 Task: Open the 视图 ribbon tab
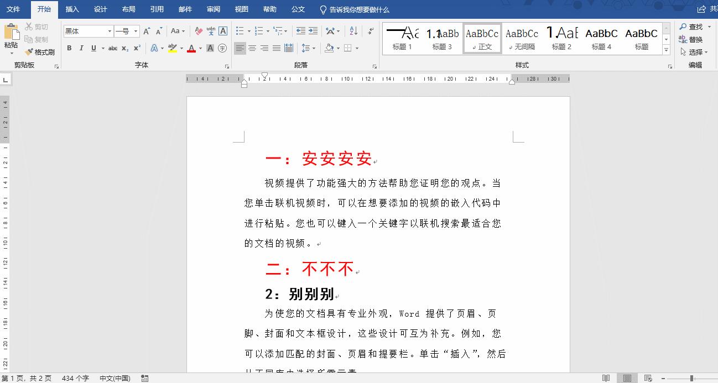point(242,9)
